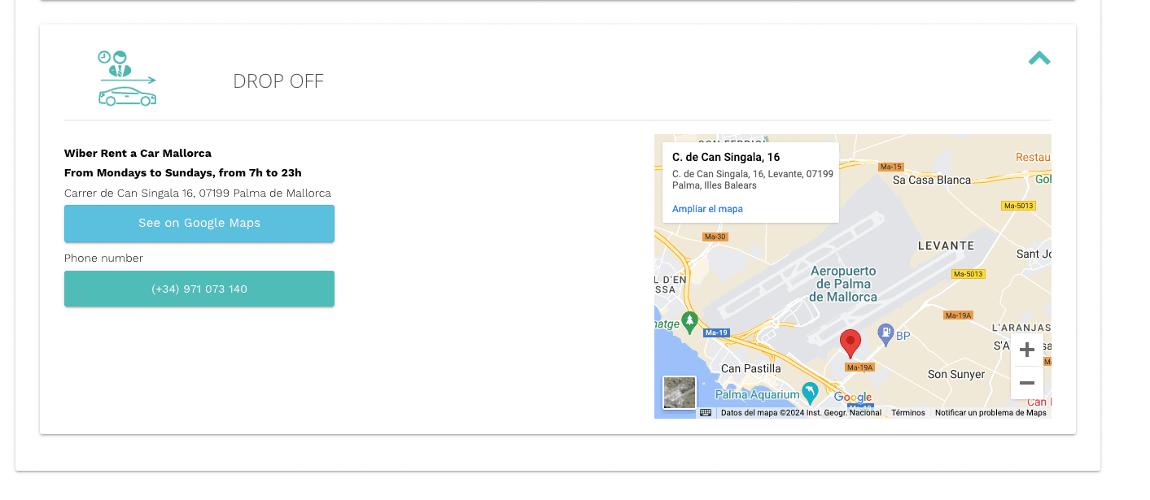The image size is (1150, 500).
Task: Collapse the Drop Off section chevron
Action: [x=1039, y=58]
